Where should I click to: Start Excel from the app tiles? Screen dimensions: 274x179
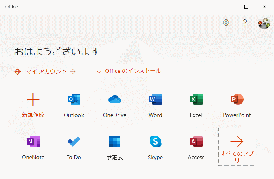click(196, 99)
